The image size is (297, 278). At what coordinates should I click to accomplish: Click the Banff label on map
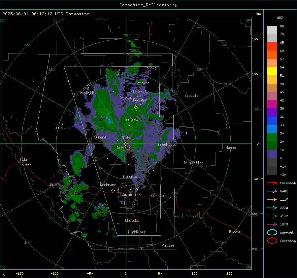(54, 184)
